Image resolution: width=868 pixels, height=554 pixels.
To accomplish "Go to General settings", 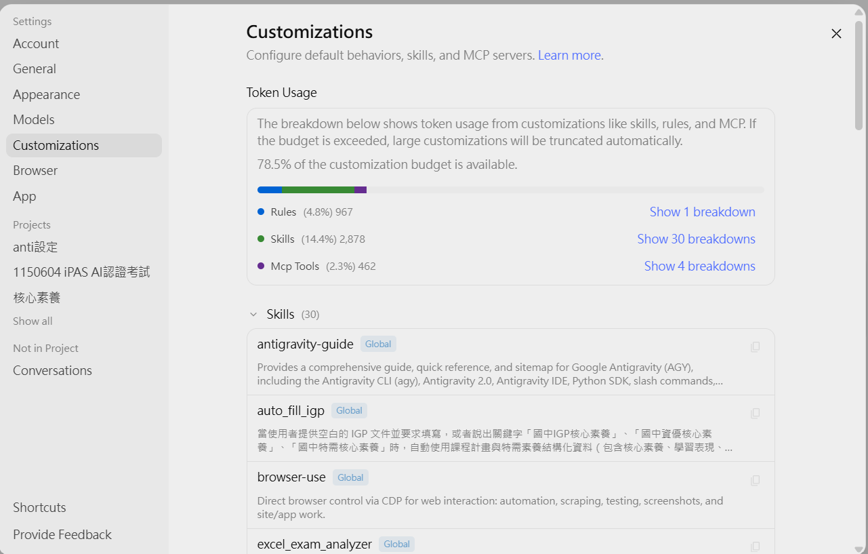I will click(84, 68).
